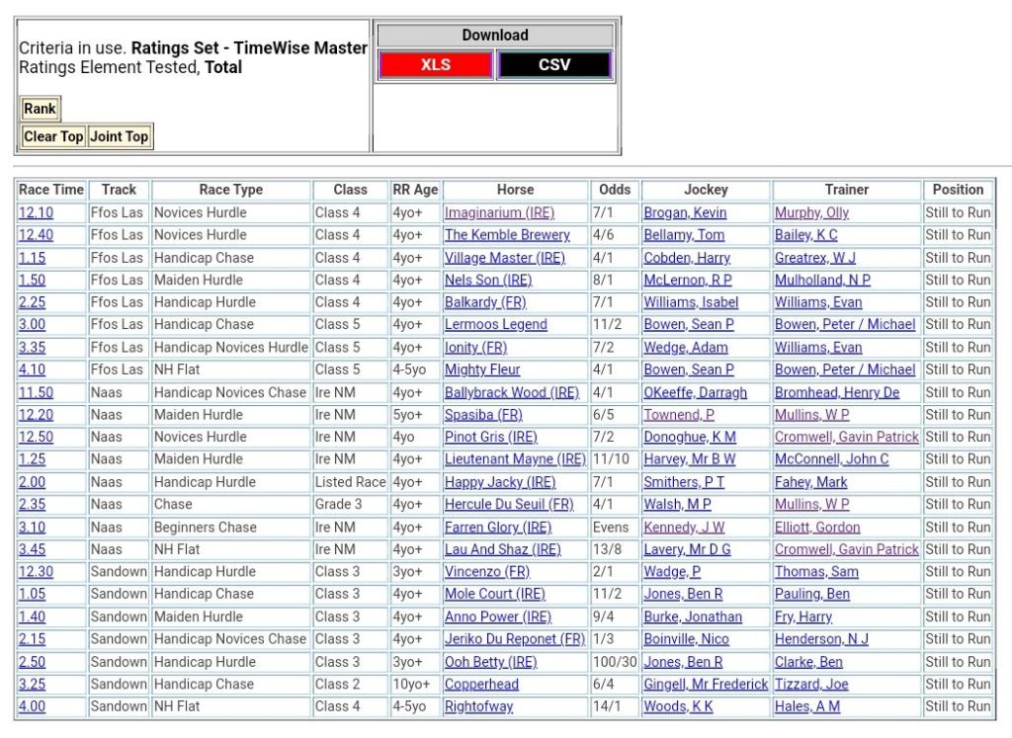The height and width of the screenshot is (738, 1012).
Task: View horse Copperhead details
Action: coord(481,684)
